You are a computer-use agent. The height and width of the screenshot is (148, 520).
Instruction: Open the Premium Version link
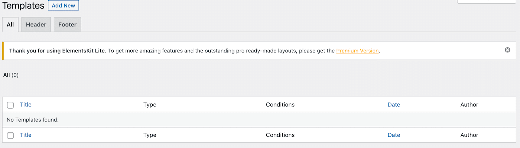click(x=357, y=51)
